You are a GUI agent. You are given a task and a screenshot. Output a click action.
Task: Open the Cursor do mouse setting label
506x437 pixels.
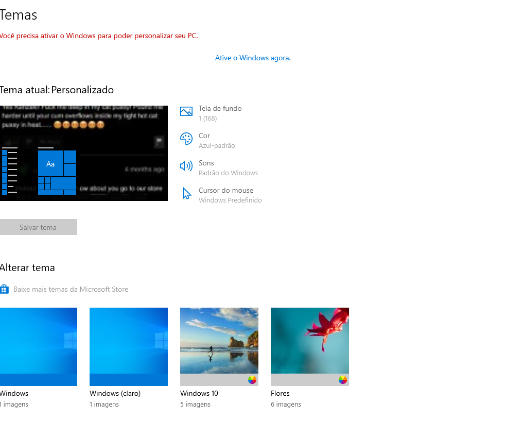coord(226,190)
